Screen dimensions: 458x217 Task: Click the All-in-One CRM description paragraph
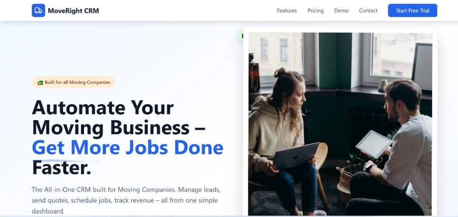click(x=126, y=200)
